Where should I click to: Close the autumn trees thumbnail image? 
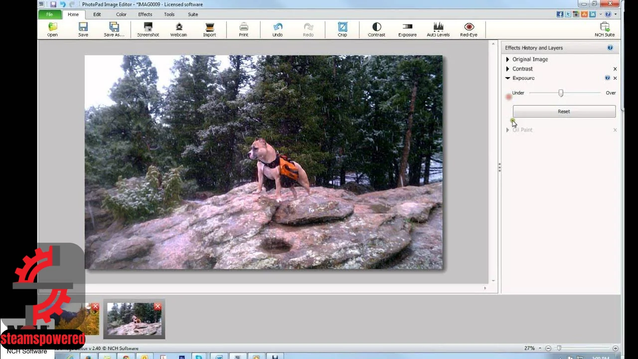(95, 307)
